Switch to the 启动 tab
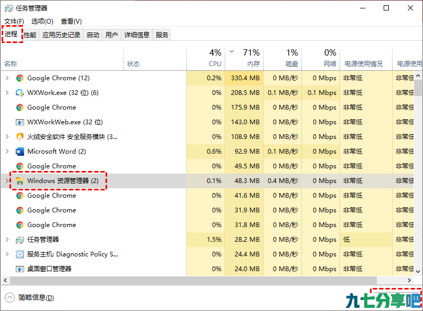423x311 pixels. point(93,35)
